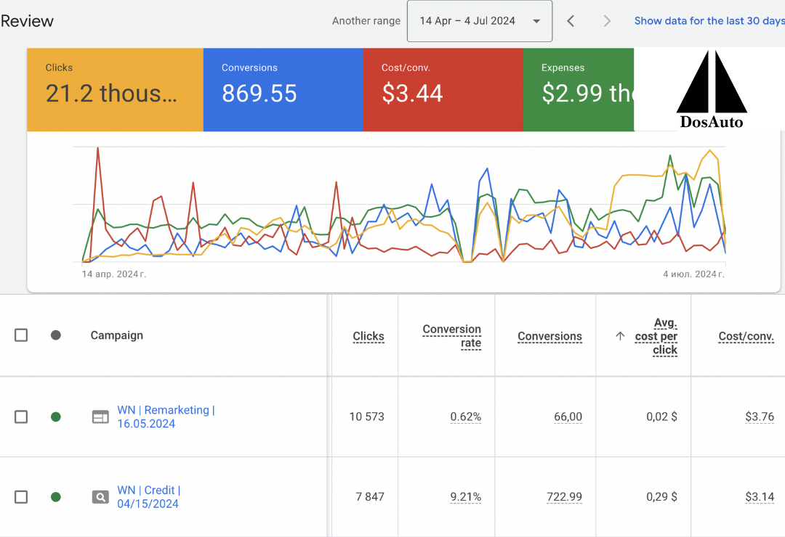This screenshot has height=537, width=785.
Task: Click the green status dot for WN Remarketing
Action: tap(56, 417)
